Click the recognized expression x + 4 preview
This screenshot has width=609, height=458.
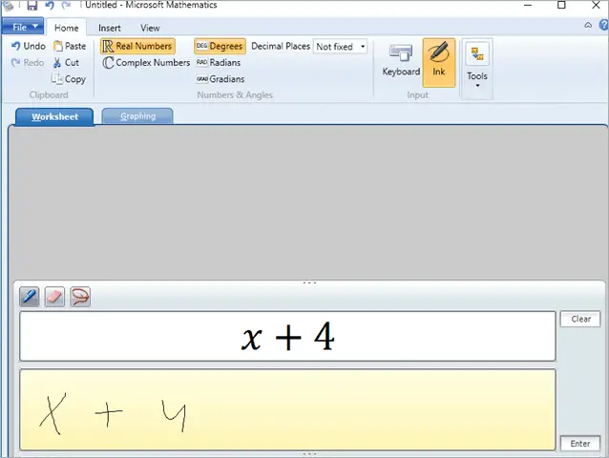tap(288, 336)
